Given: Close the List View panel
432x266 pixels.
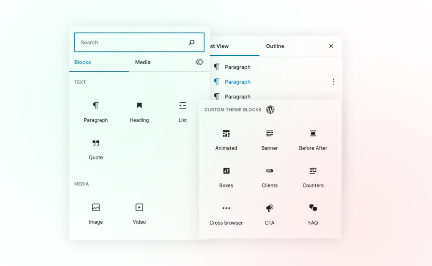Looking at the screenshot, I should tap(331, 46).
